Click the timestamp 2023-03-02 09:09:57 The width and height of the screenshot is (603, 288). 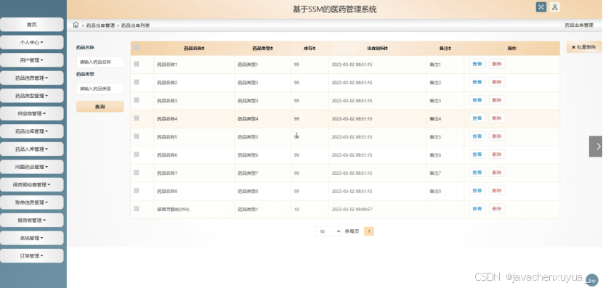[x=352, y=210]
